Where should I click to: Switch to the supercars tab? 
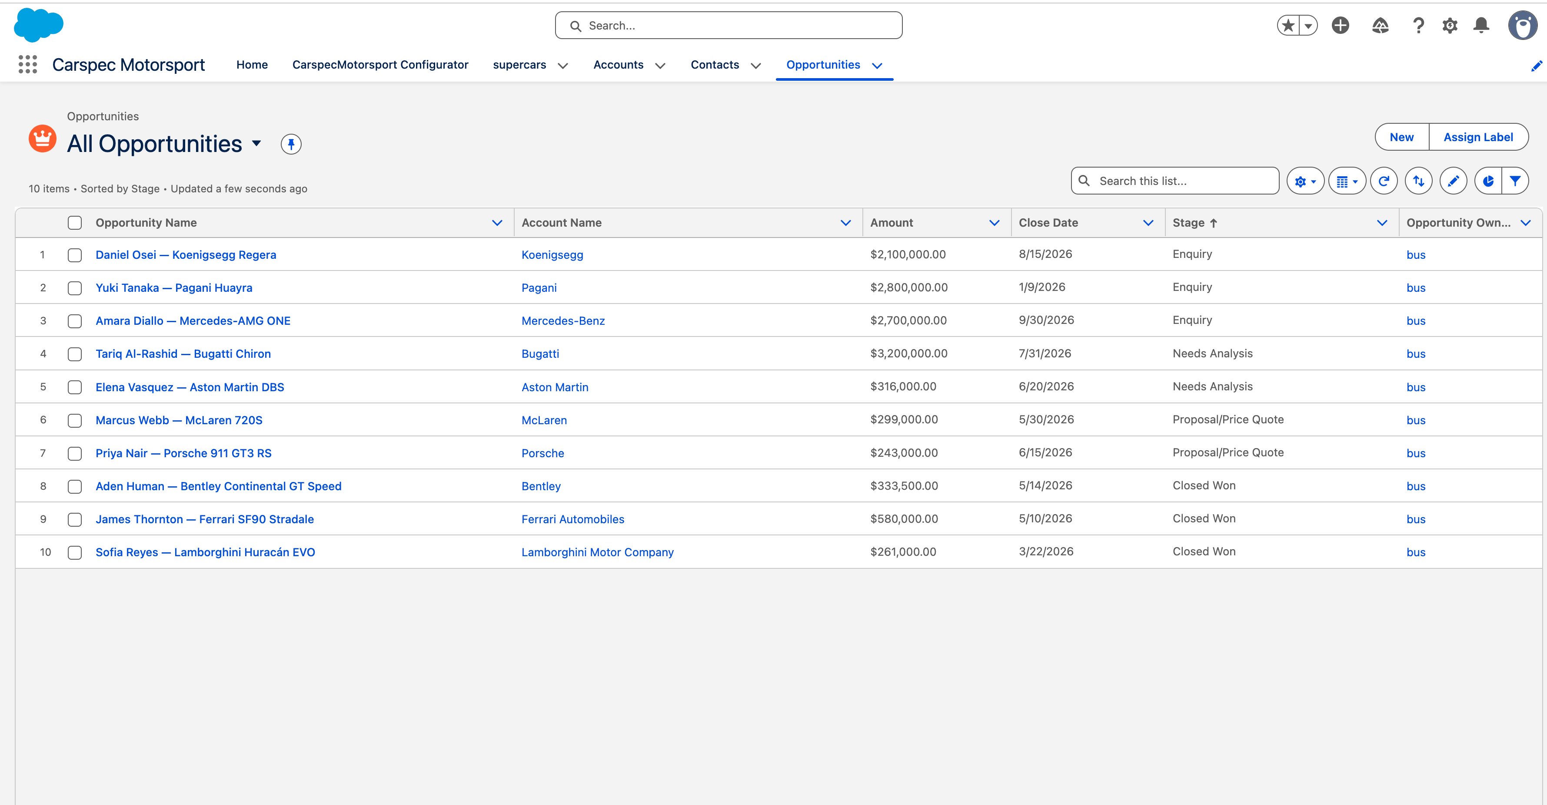click(519, 64)
